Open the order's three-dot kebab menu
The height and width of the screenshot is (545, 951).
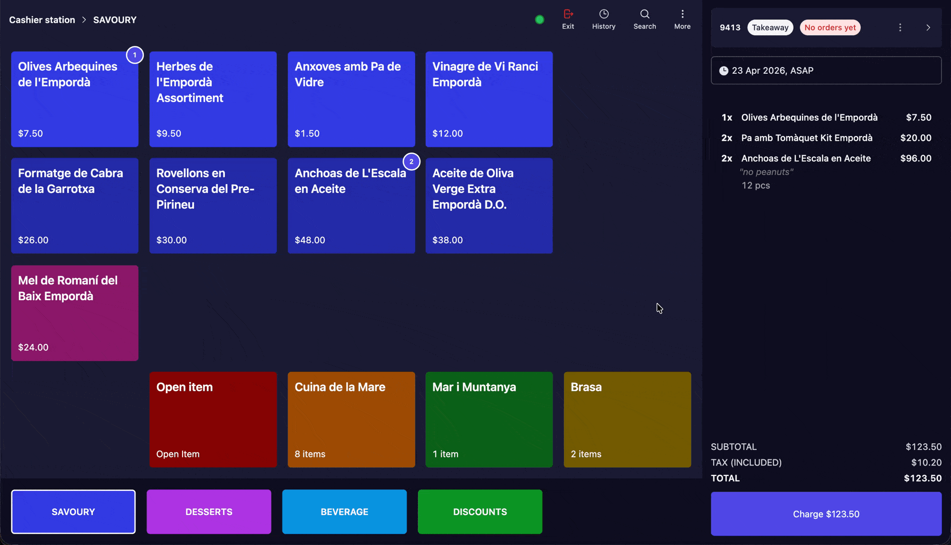[x=900, y=27]
